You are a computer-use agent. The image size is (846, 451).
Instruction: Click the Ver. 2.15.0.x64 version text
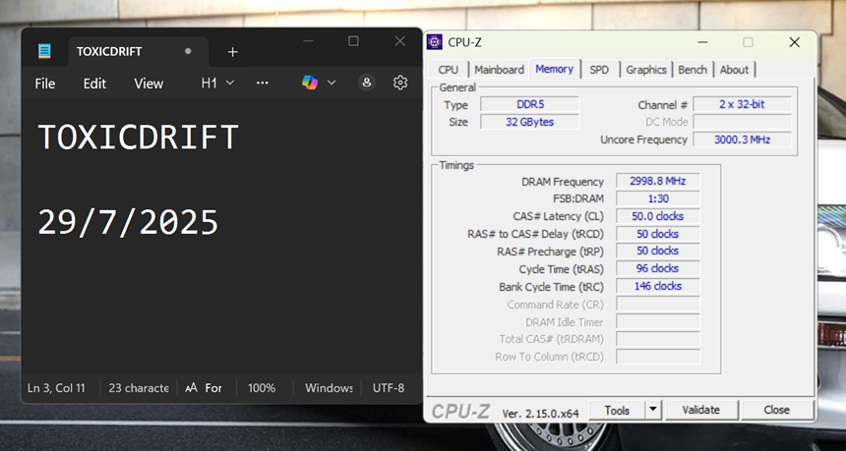[x=541, y=414]
